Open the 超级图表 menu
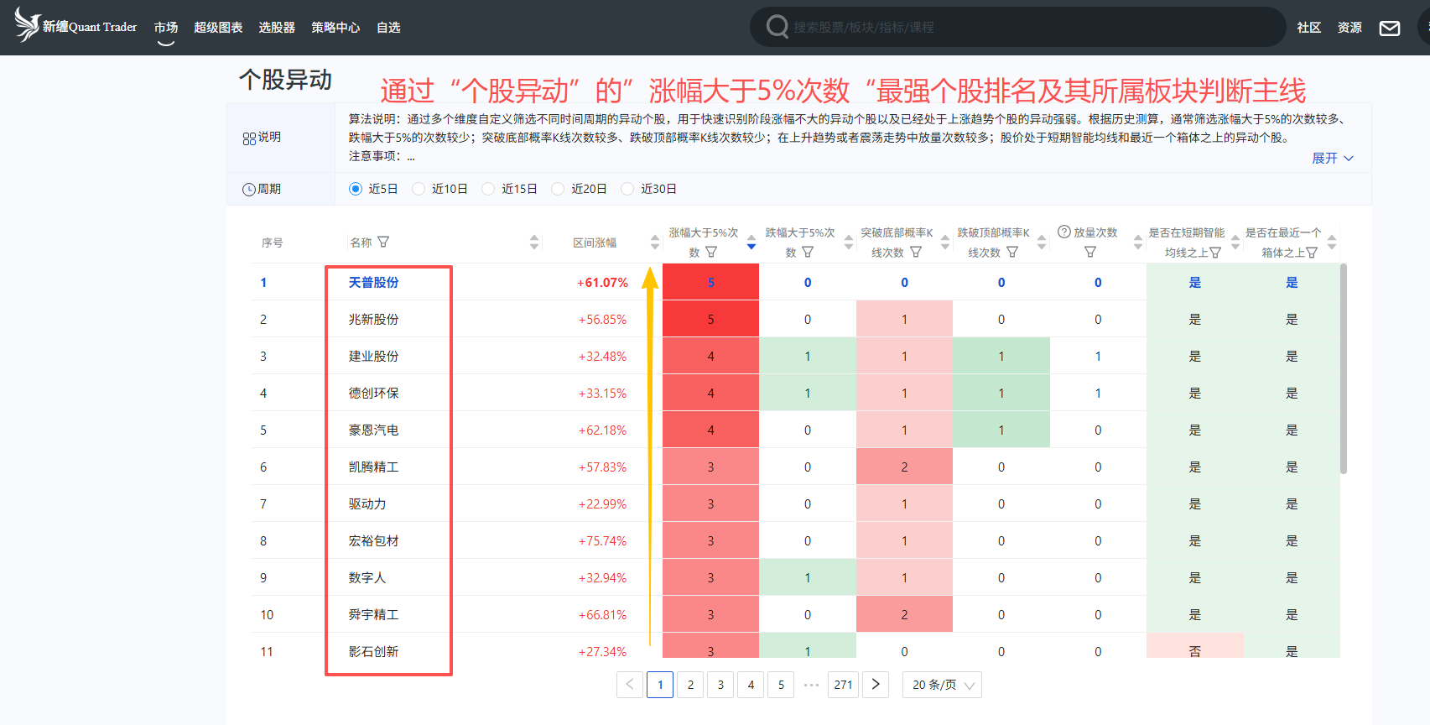Viewport: 1430px width, 725px height. 218,28
